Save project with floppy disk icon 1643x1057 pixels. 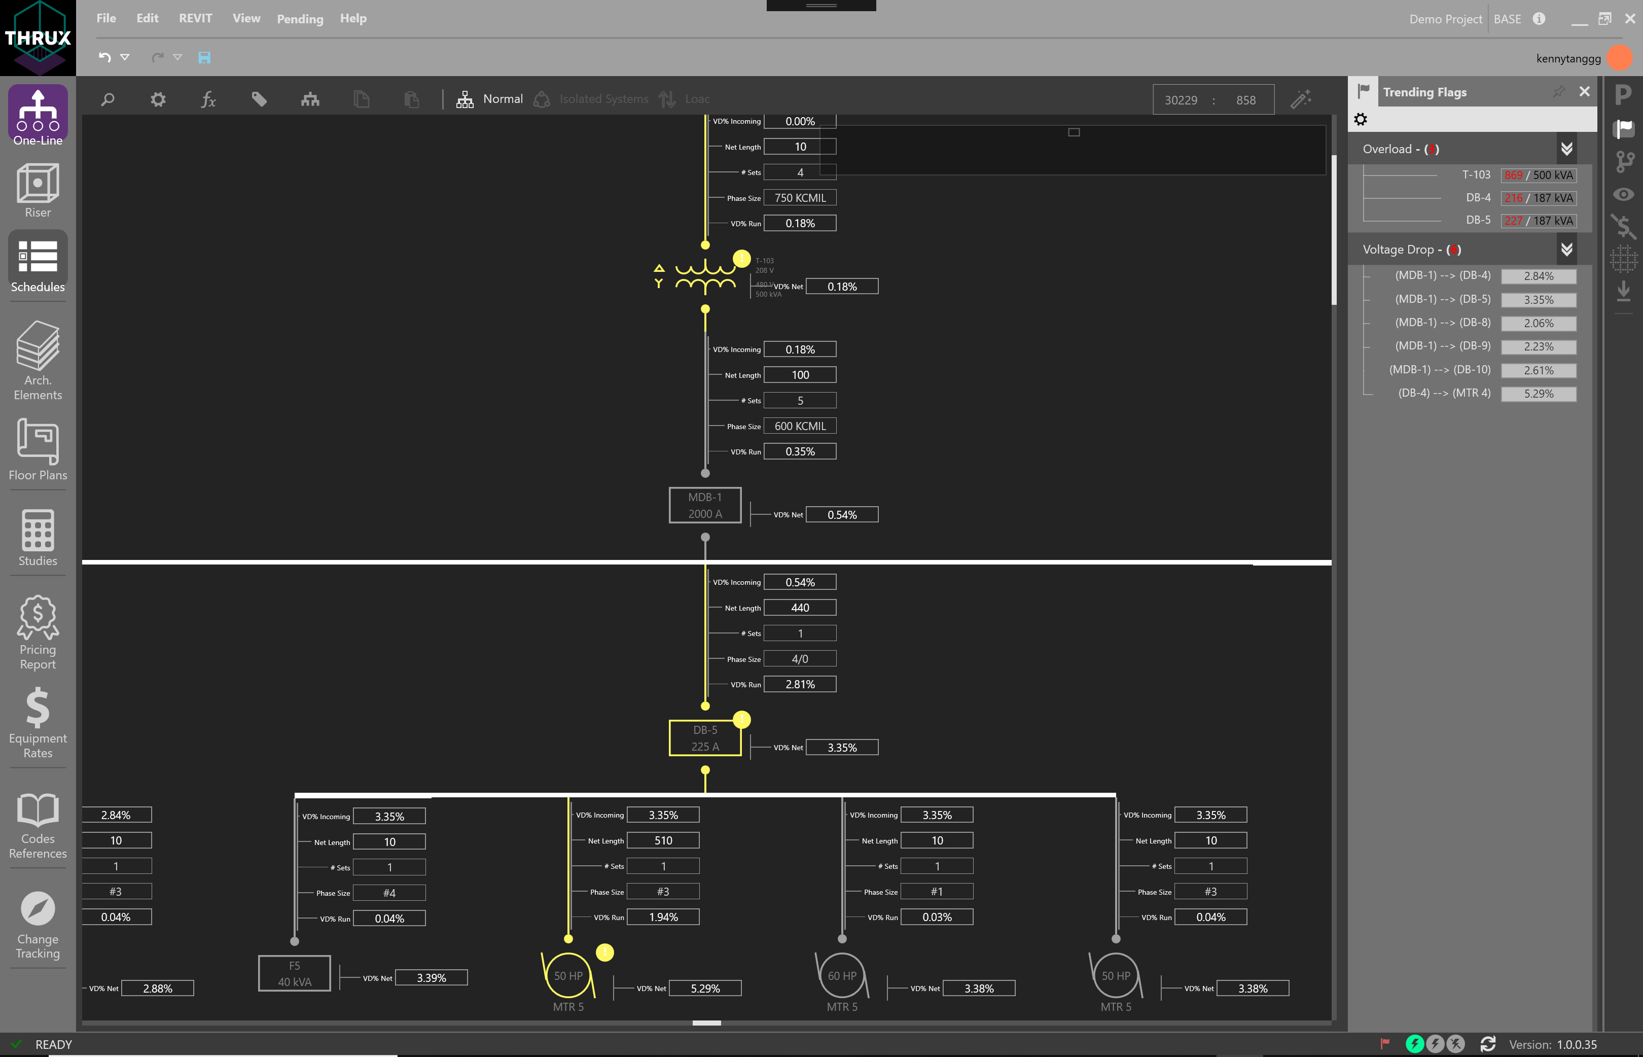pos(204,58)
